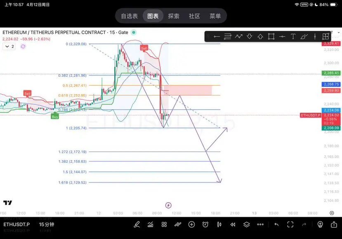The image size is (342, 239).
Task: Switch to the 图表 tab
Action: click(x=153, y=16)
